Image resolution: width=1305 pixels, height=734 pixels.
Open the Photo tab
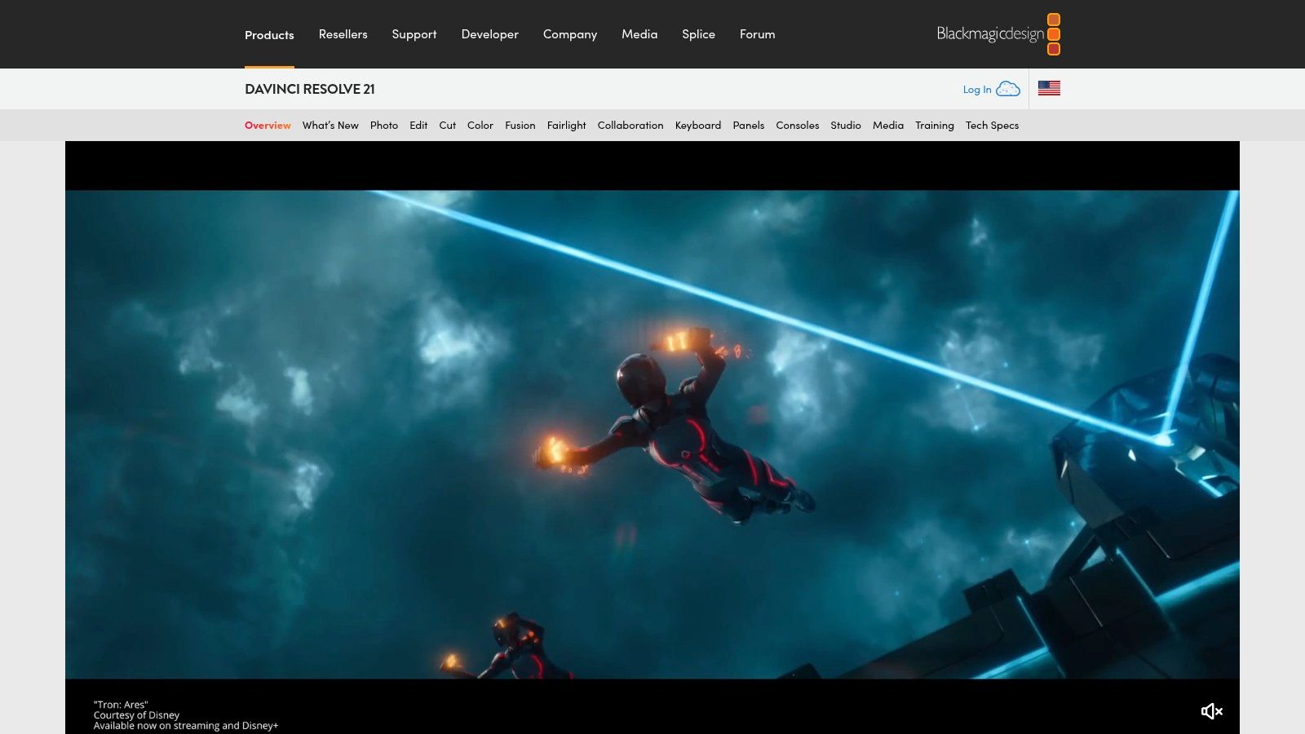384,126
